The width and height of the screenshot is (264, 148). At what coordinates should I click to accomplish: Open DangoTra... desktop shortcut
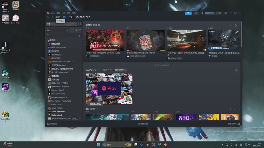tap(16, 19)
